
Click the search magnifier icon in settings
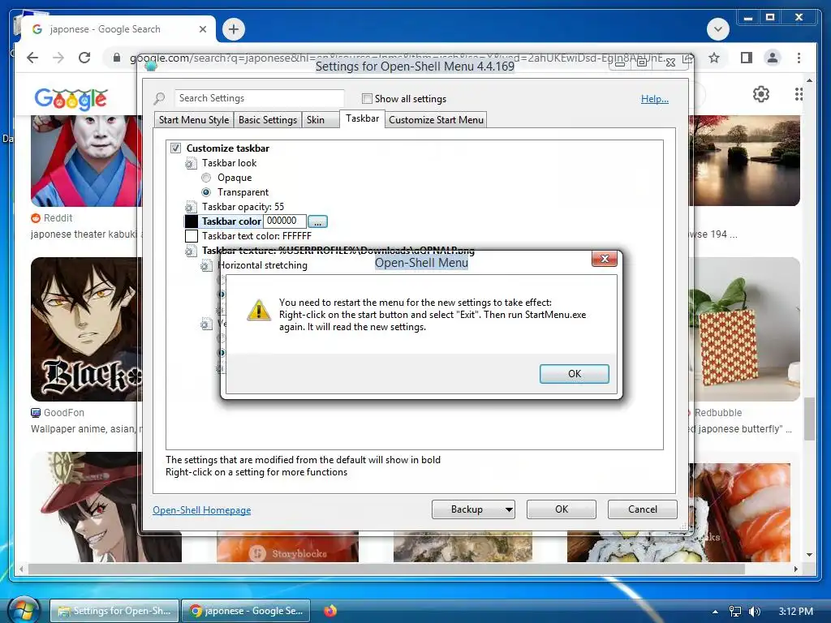point(160,98)
